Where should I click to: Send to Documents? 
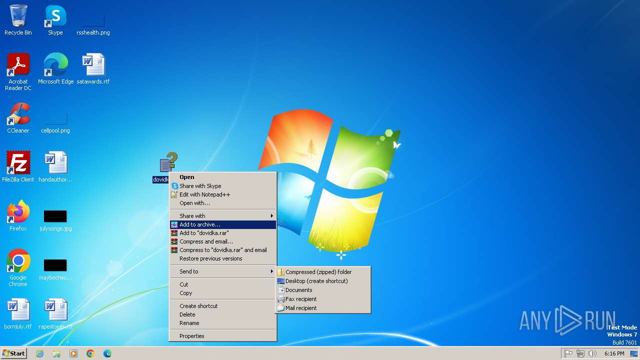[x=323, y=290]
